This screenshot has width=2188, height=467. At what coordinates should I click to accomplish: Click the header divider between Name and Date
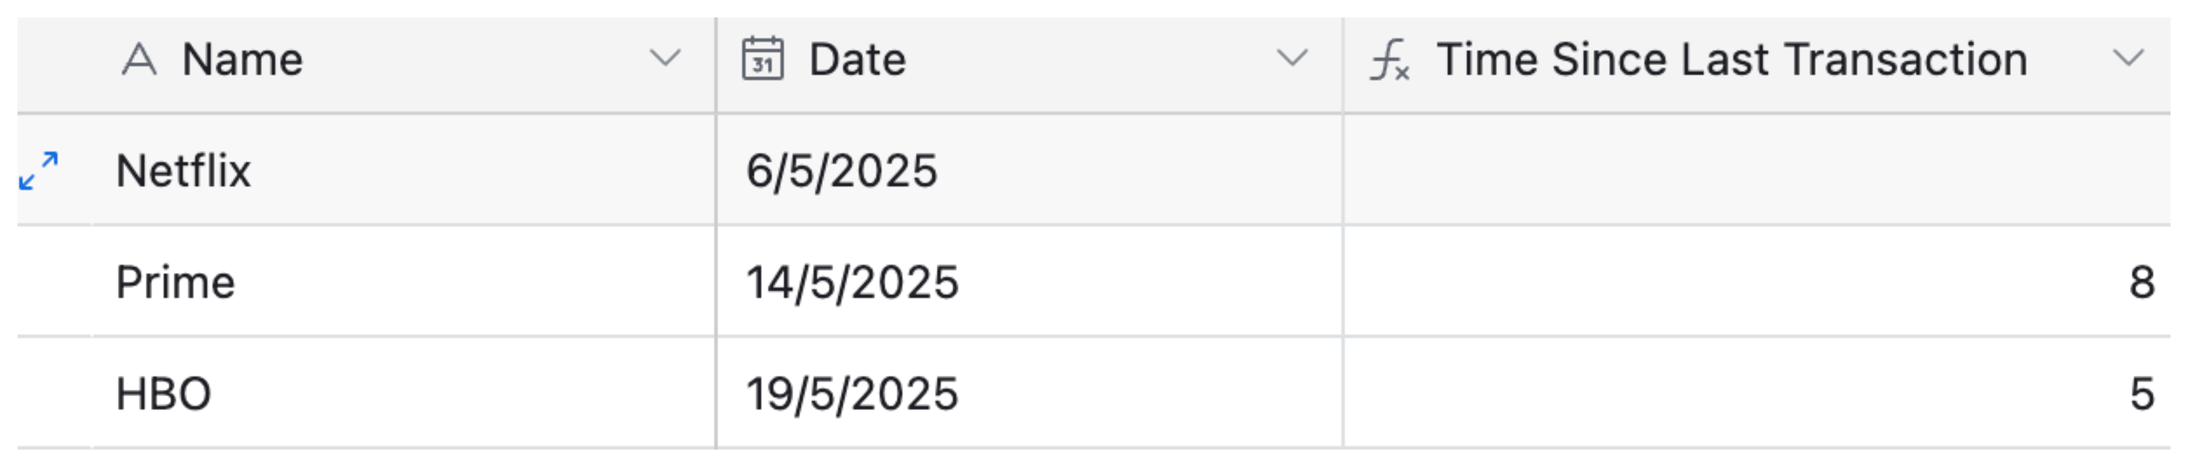tap(716, 64)
